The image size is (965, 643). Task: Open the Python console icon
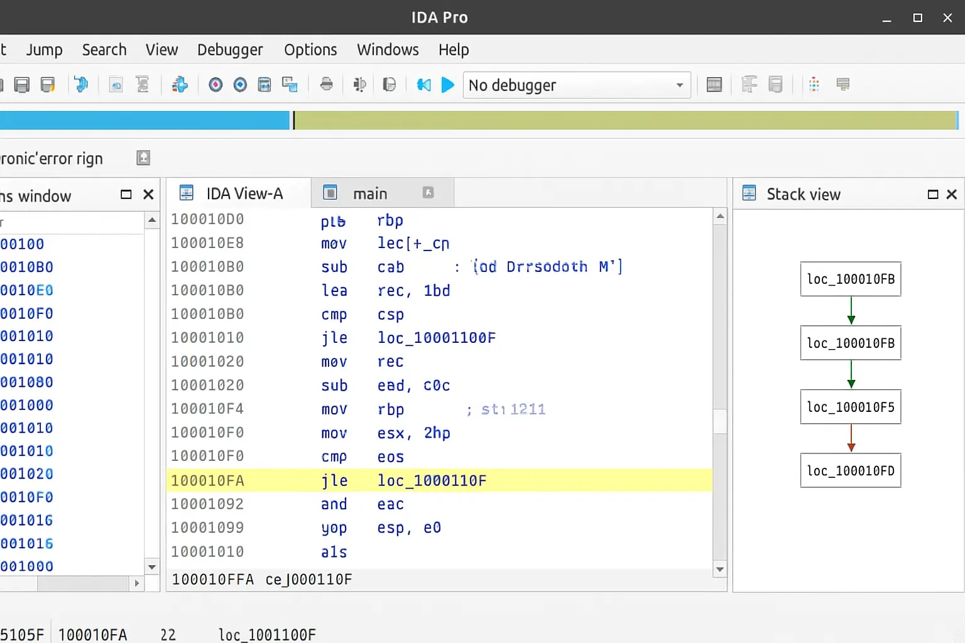point(814,84)
